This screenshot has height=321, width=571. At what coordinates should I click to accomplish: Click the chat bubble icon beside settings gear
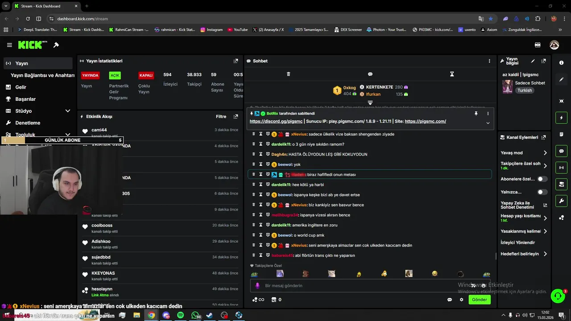pos(450,300)
